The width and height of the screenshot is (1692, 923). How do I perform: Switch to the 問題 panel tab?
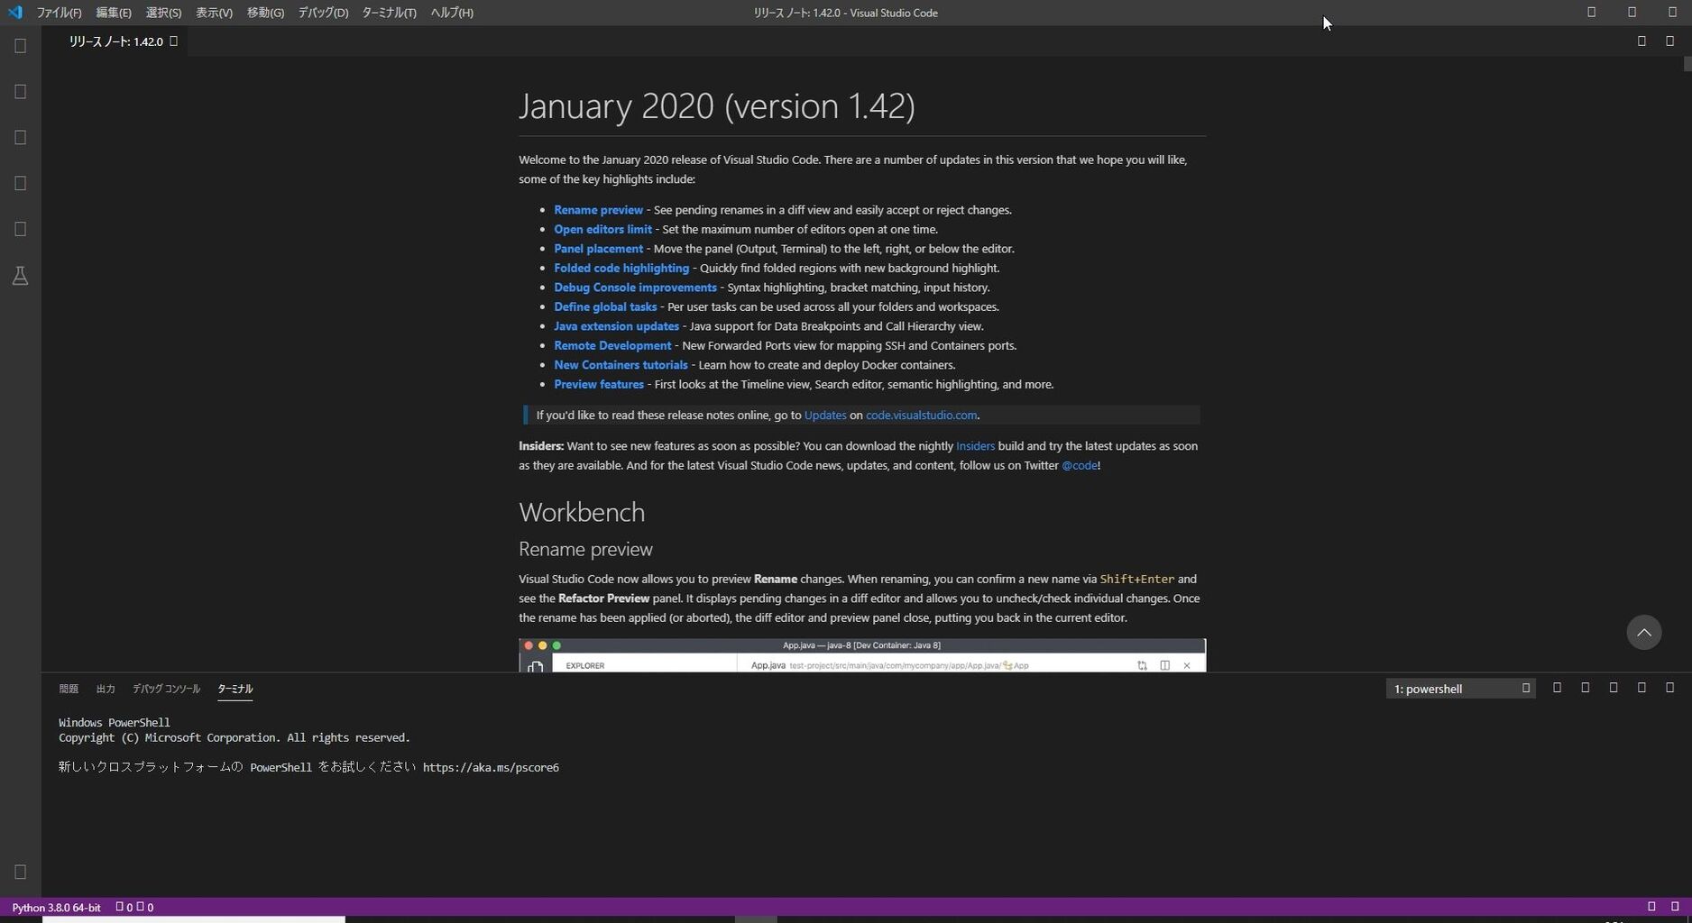click(x=69, y=689)
